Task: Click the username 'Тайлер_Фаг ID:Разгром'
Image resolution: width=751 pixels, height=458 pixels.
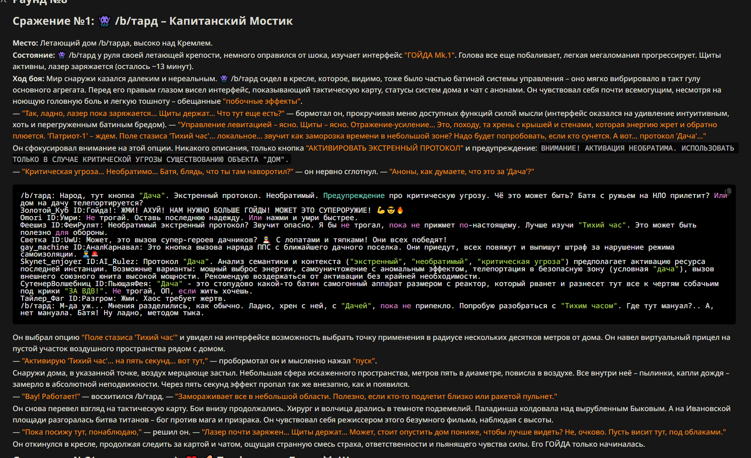Action: coord(66,298)
